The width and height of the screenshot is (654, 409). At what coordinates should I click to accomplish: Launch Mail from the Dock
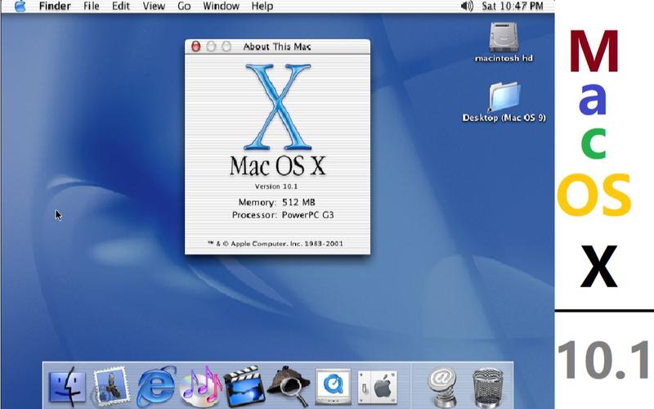pos(111,384)
